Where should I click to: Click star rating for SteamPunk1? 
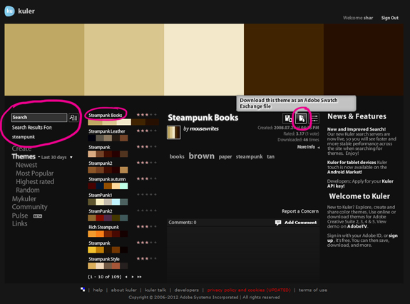click(146, 194)
